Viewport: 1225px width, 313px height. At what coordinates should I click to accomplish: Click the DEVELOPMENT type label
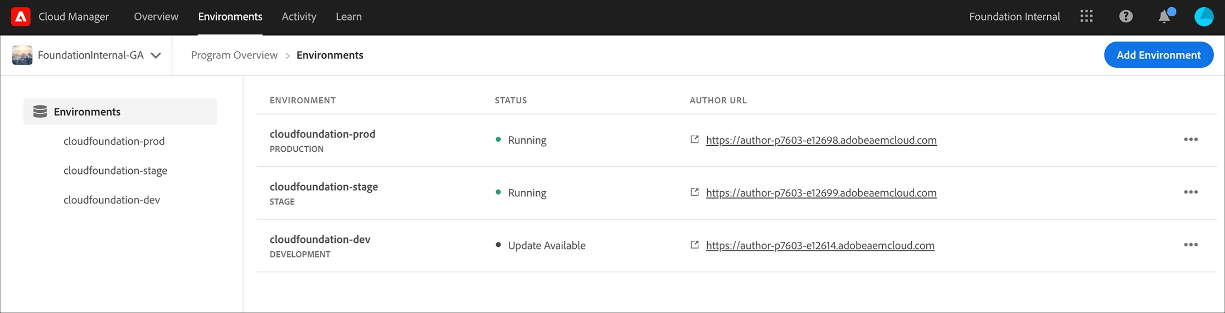[300, 254]
